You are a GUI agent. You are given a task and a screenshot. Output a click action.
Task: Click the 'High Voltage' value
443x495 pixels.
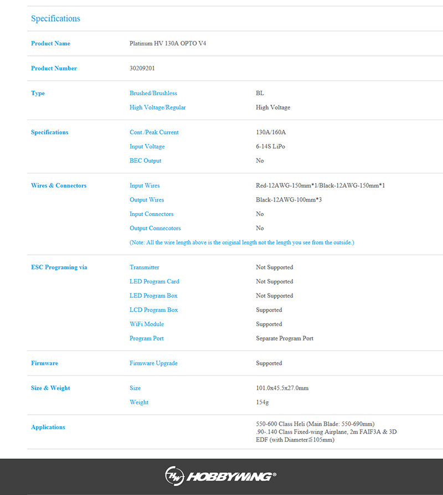[x=273, y=107]
